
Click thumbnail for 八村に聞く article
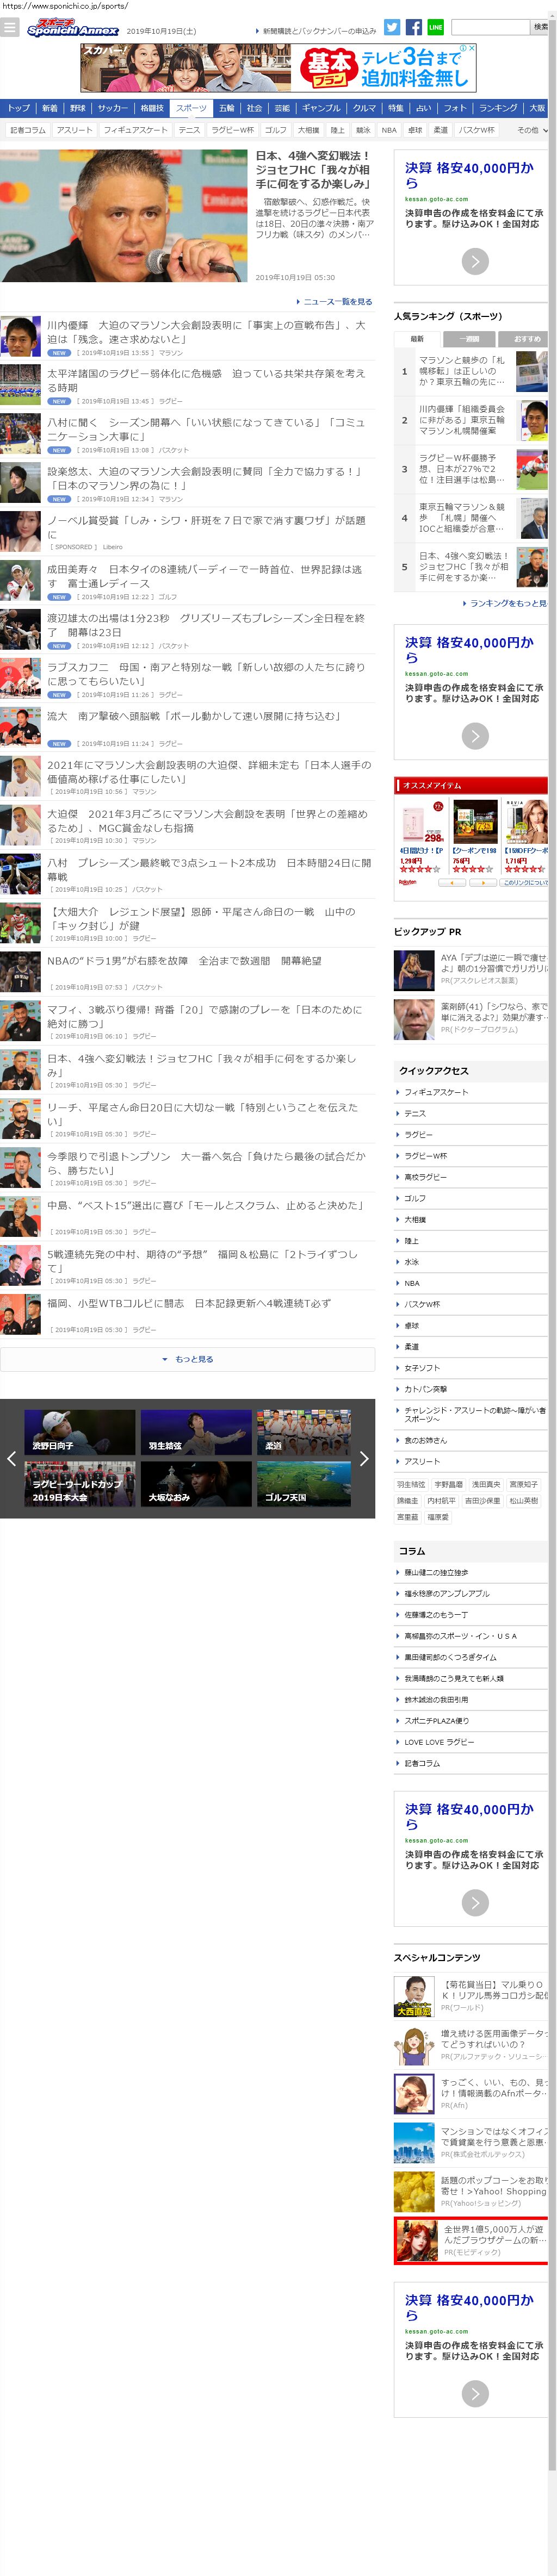(x=20, y=434)
